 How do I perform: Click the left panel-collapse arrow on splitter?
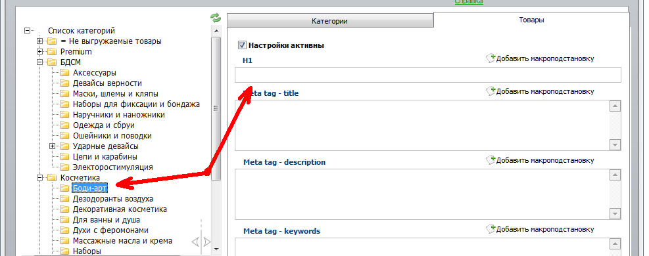[x=195, y=242]
